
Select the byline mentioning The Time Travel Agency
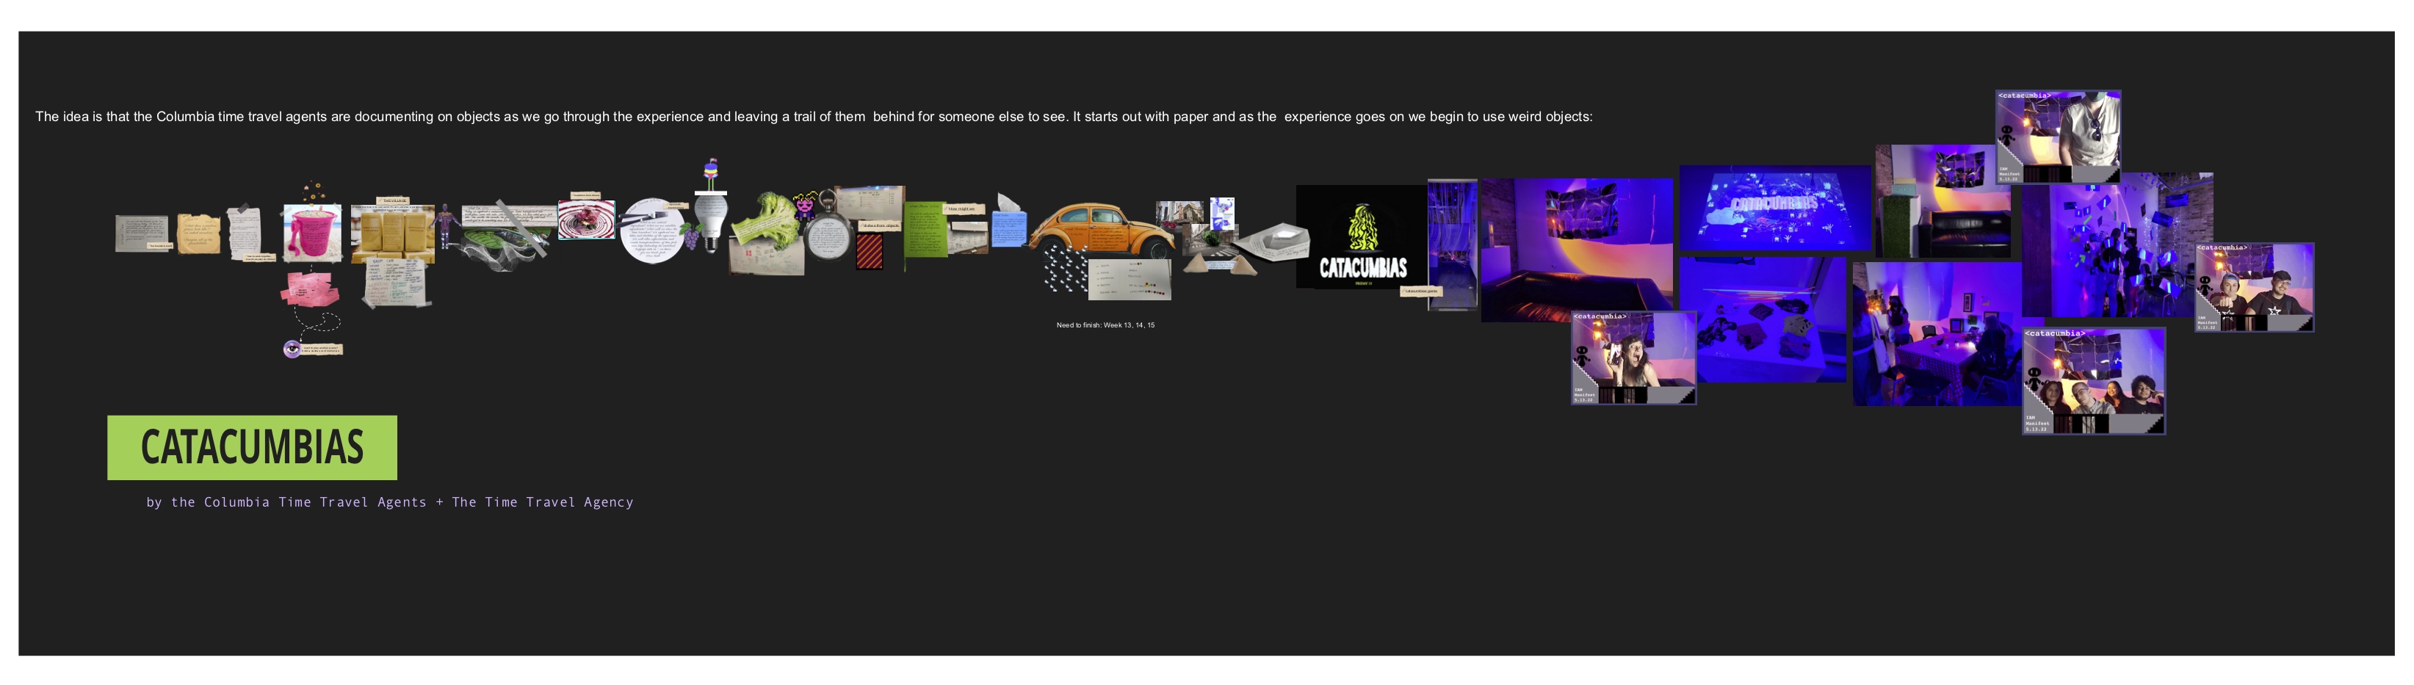[390, 502]
